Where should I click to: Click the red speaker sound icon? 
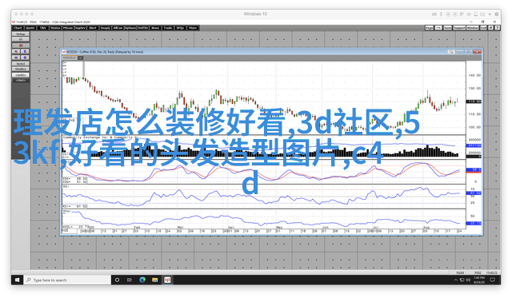pos(21,46)
